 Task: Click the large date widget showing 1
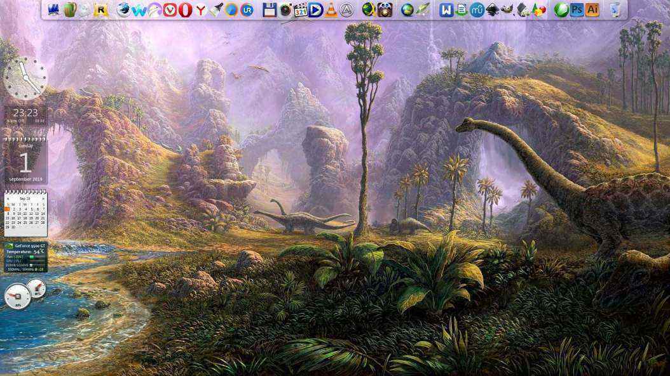point(25,160)
